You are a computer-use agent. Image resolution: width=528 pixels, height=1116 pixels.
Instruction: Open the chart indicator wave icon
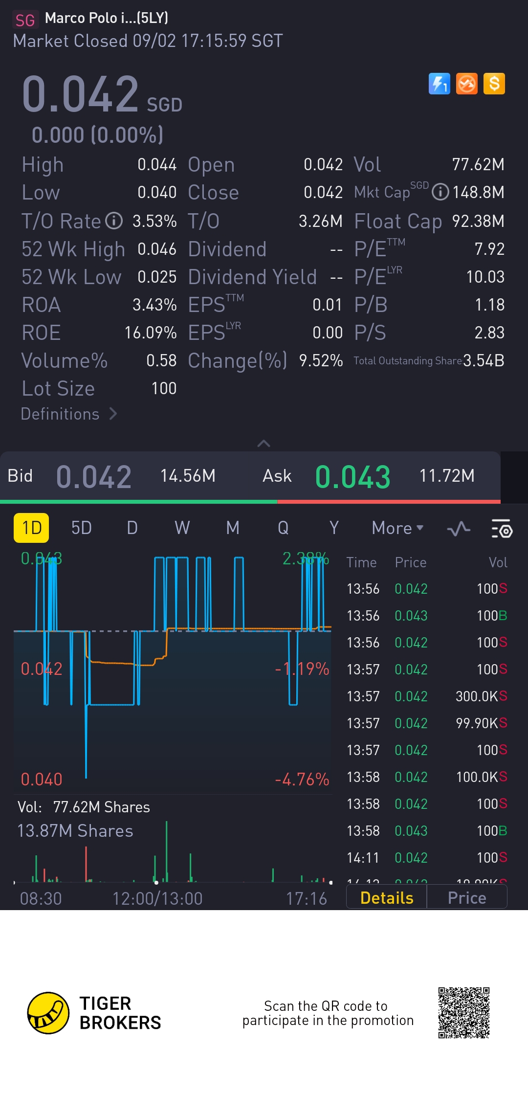459,529
